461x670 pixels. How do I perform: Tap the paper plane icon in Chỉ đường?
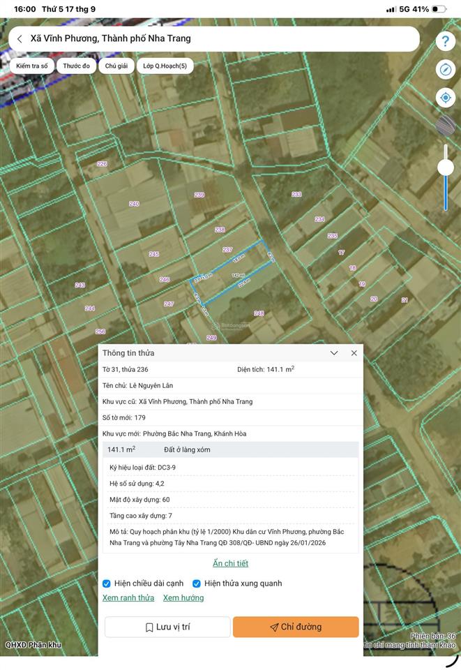coord(274,627)
